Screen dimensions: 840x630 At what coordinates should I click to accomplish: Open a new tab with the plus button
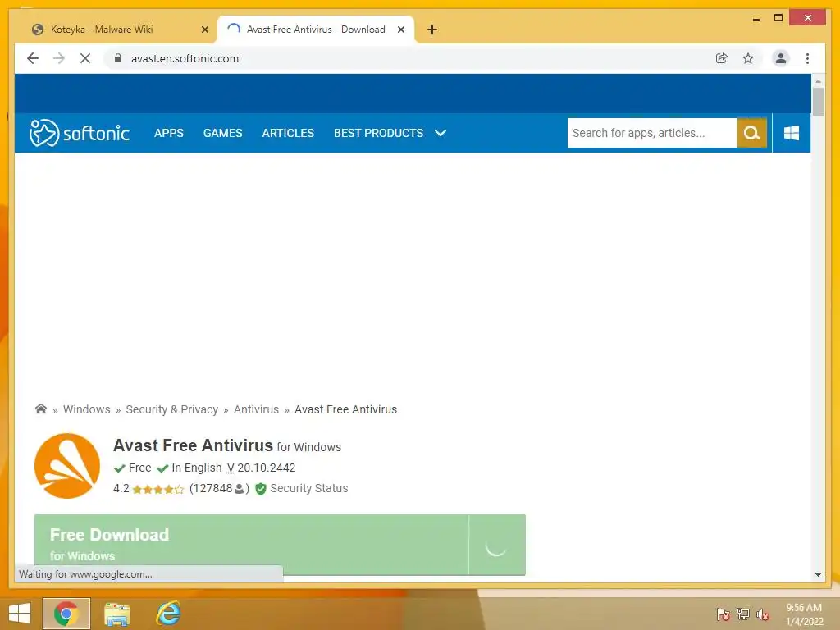432,30
